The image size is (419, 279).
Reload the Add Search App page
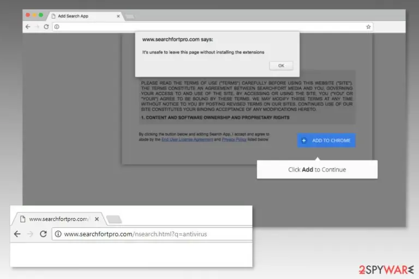click(x=46, y=27)
